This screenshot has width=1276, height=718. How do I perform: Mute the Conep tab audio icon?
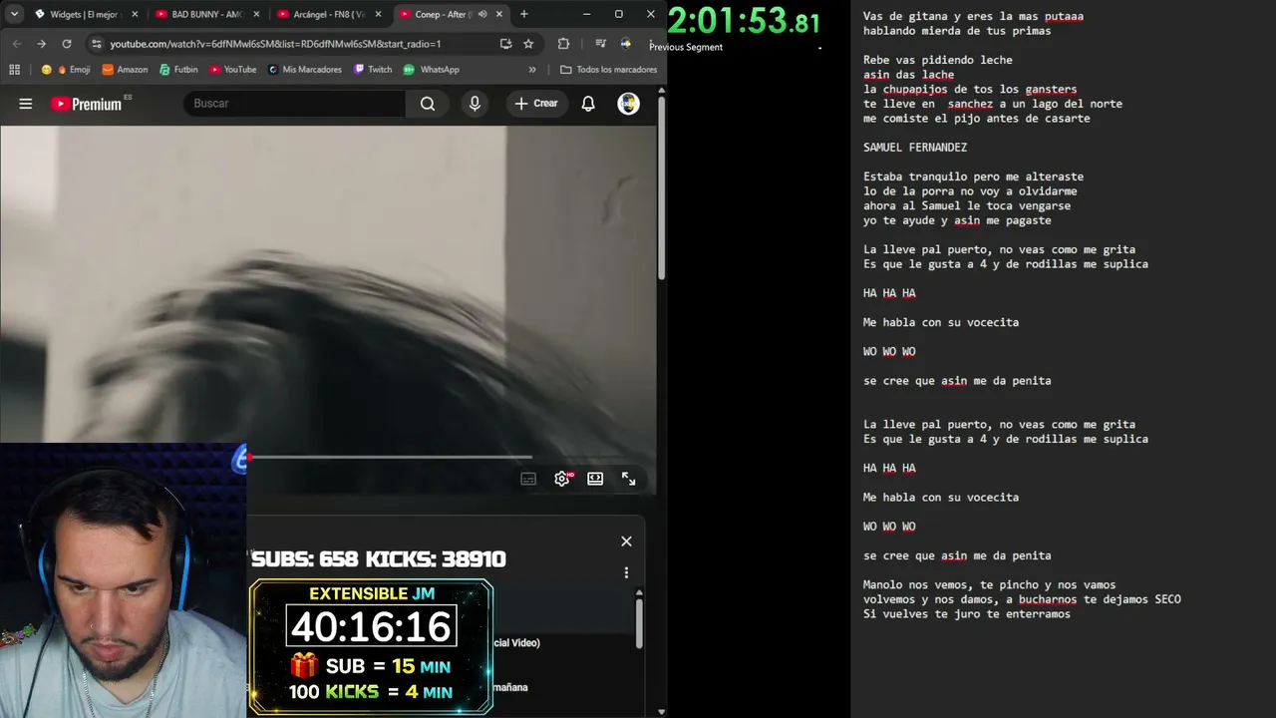tap(482, 14)
